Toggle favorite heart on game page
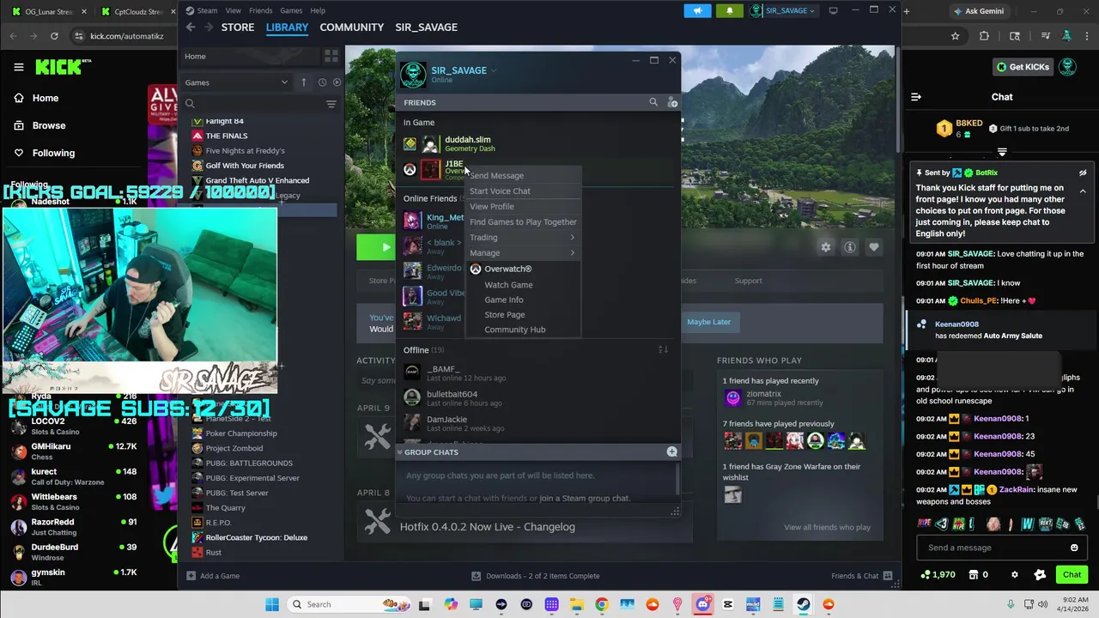The height and width of the screenshot is (618, 1099). [873, 247]
